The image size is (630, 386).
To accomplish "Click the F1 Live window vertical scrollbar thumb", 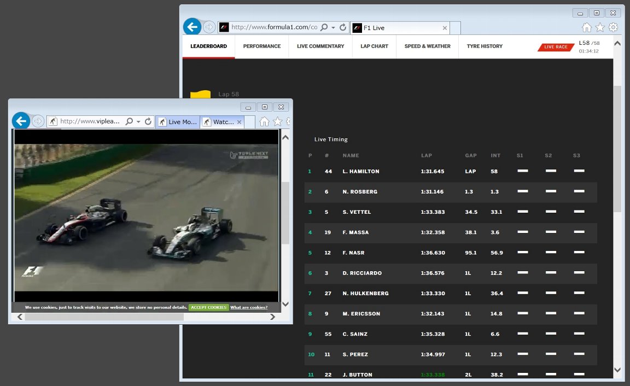I will (x=617, y=149).
